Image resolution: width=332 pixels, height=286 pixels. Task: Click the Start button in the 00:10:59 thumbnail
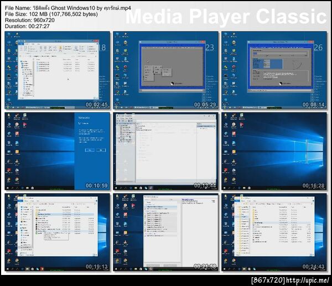pyautogui.click(x=8, y=188)
